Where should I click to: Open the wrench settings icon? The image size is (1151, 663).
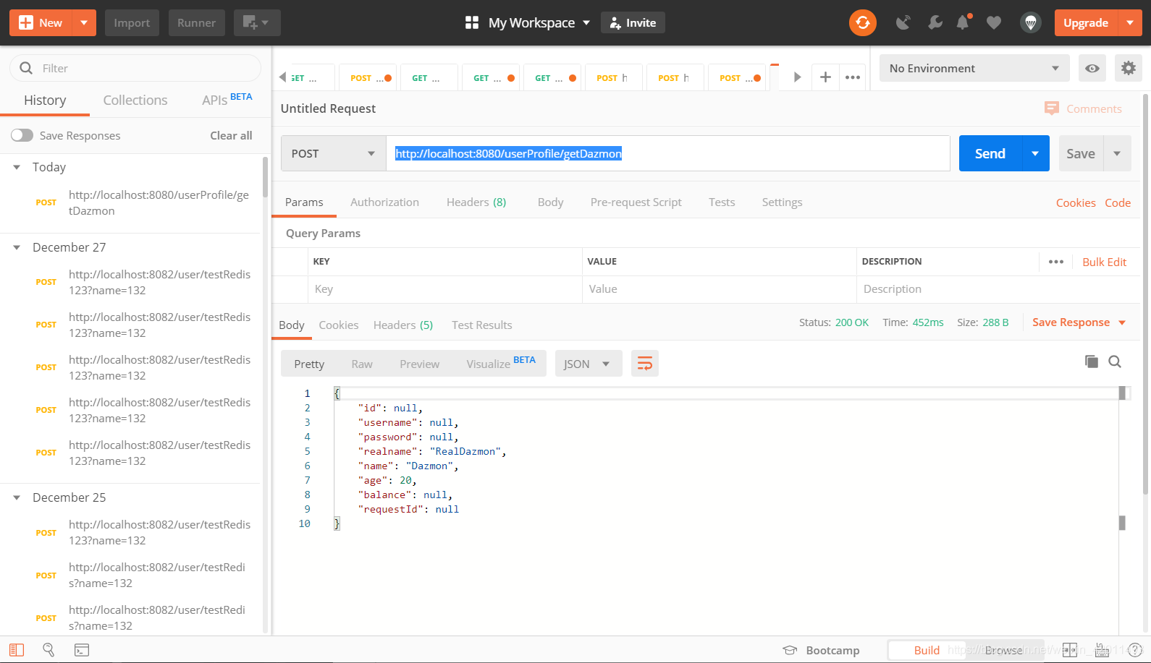click(935, 23)
